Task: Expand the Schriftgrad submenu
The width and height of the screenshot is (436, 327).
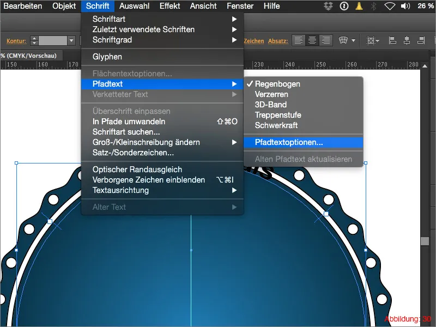Action: [162, 40]
